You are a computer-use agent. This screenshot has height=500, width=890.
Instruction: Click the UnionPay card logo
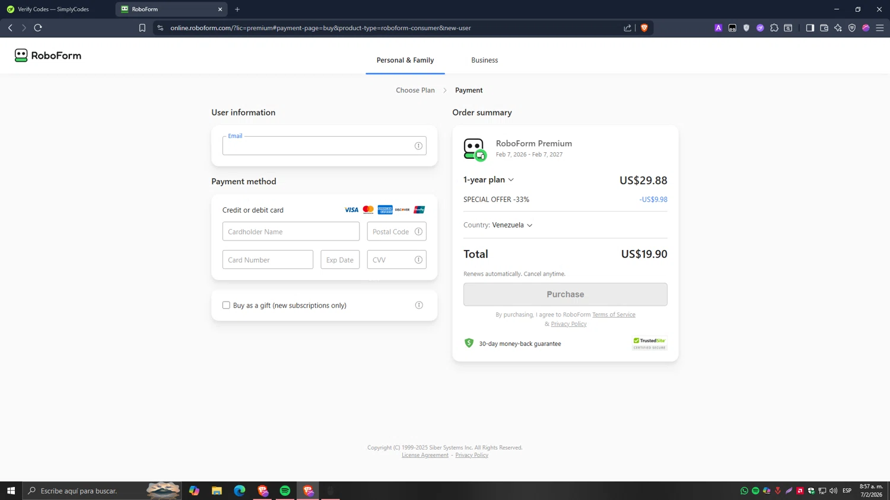(419, 210)
